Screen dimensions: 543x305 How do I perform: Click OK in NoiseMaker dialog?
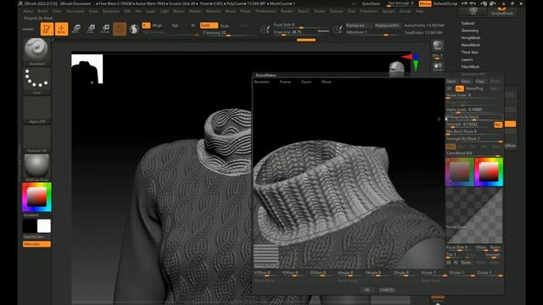tap(367, 290)
